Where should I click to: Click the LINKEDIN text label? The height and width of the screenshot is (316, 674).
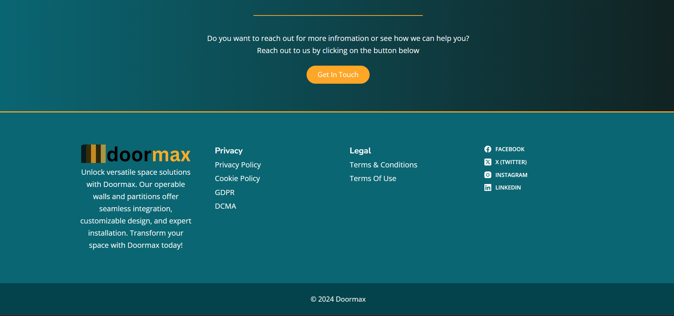[x=508, y=188]
